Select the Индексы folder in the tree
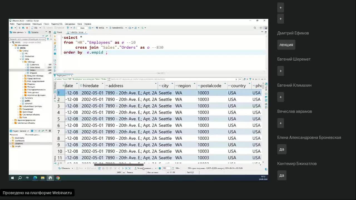The height and width of the screenshot is (200, 356). pyautogui.click(x=31, y=84)
